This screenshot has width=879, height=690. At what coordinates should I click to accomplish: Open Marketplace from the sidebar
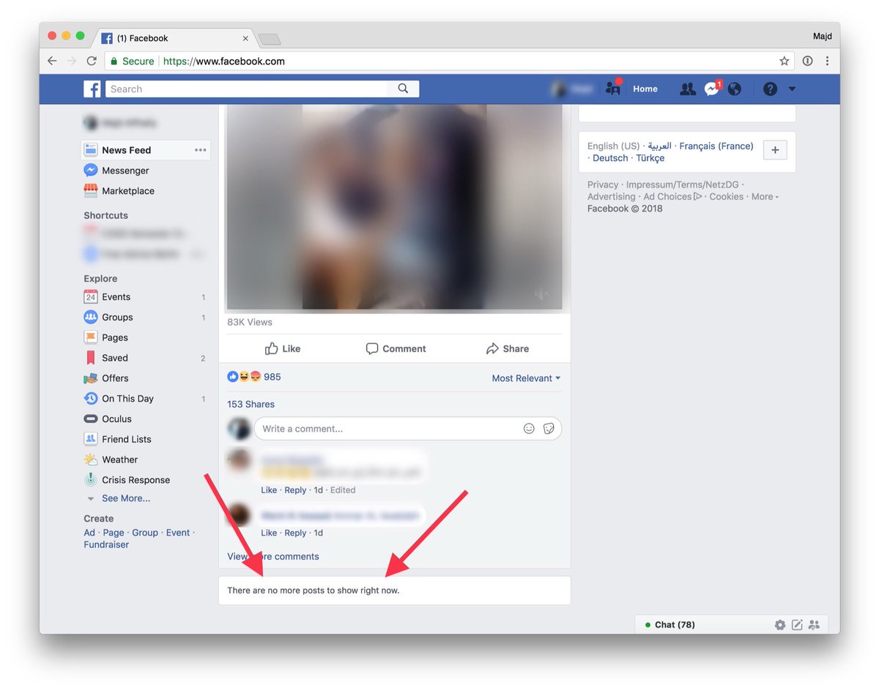point(128,191)
